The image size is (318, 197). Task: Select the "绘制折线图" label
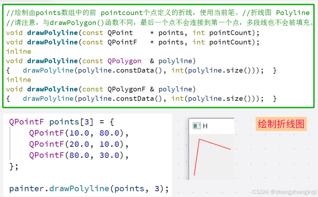(281, 124)
